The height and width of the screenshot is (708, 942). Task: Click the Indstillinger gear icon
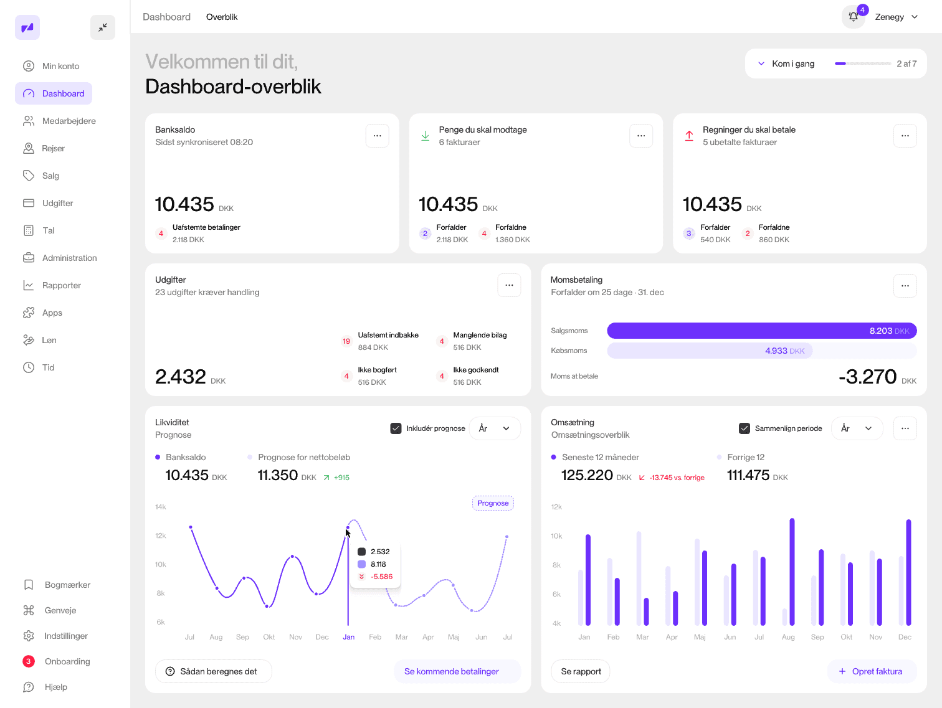29,636
